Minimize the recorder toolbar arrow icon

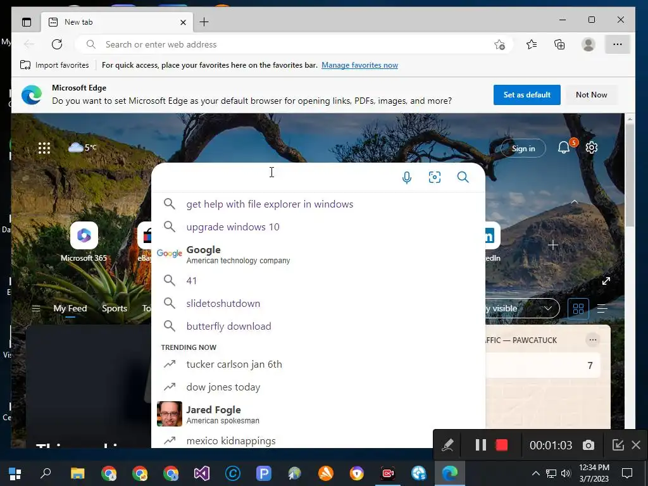[618, 445]
